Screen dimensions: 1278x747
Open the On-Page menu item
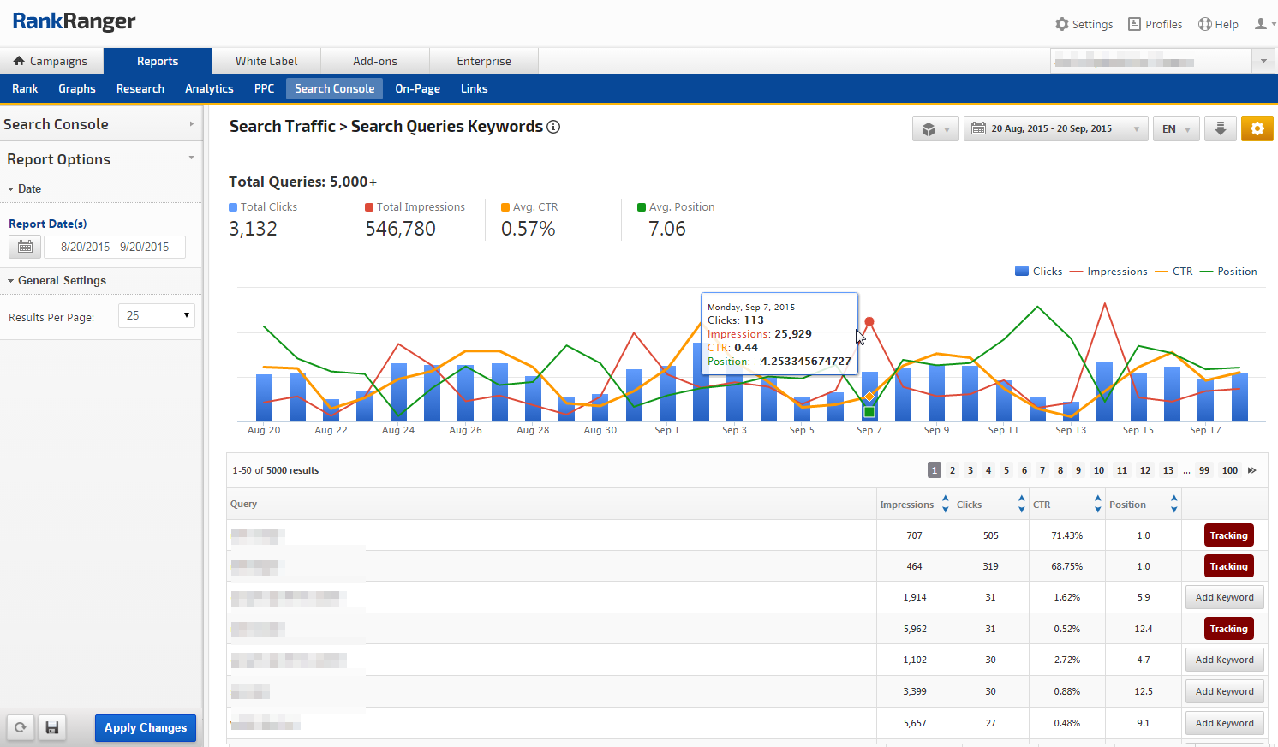[x=417, y=88]
